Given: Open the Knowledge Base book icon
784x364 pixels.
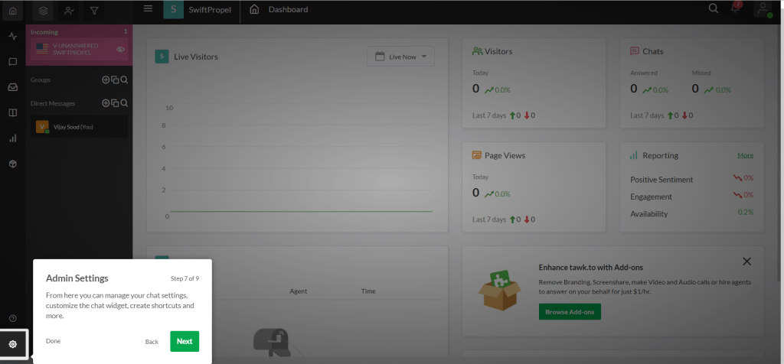Looking at the screenshot, I should point(13,113).
